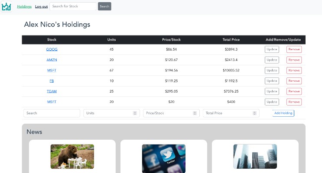Click the Total Price field stepper
Screen dimensions: 322x173
[x=254, y=113]
